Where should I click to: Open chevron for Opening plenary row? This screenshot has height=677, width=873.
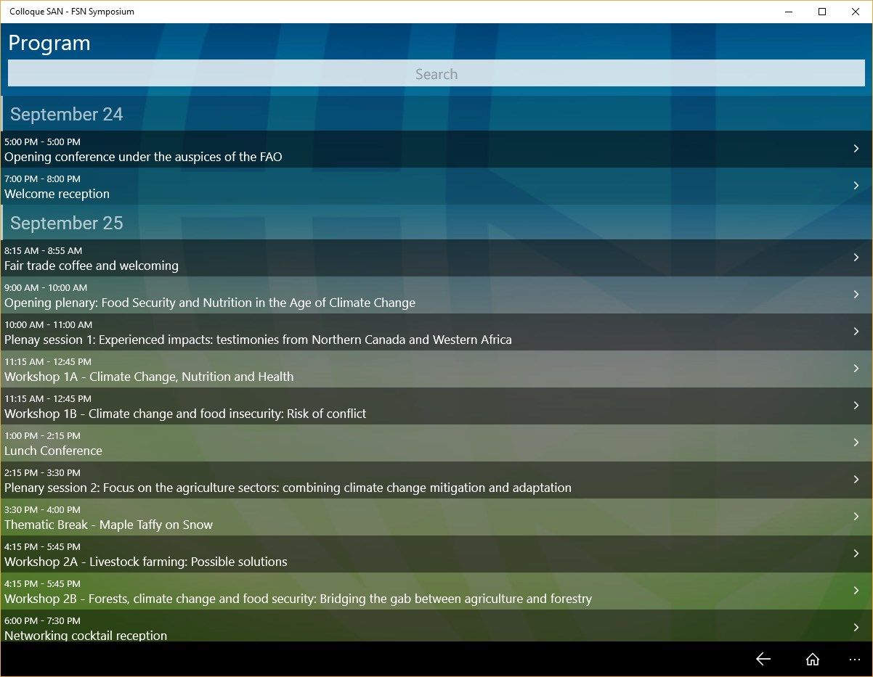click(x=856, y=295)
